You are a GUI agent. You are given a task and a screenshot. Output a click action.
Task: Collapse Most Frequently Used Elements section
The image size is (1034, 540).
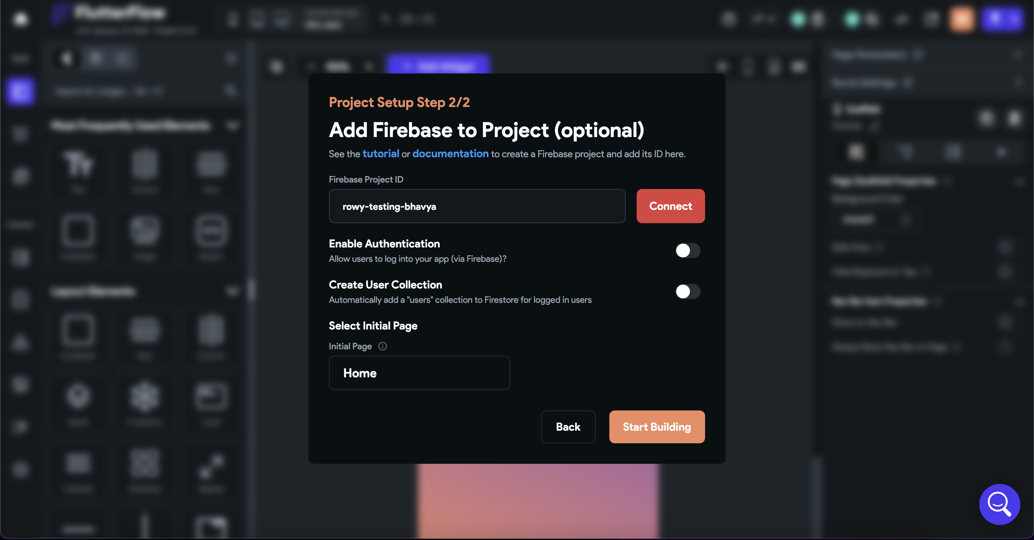[233, 125]
